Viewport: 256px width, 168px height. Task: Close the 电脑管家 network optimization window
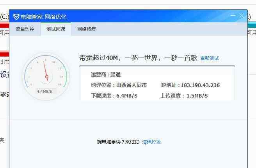pos(242,16)
